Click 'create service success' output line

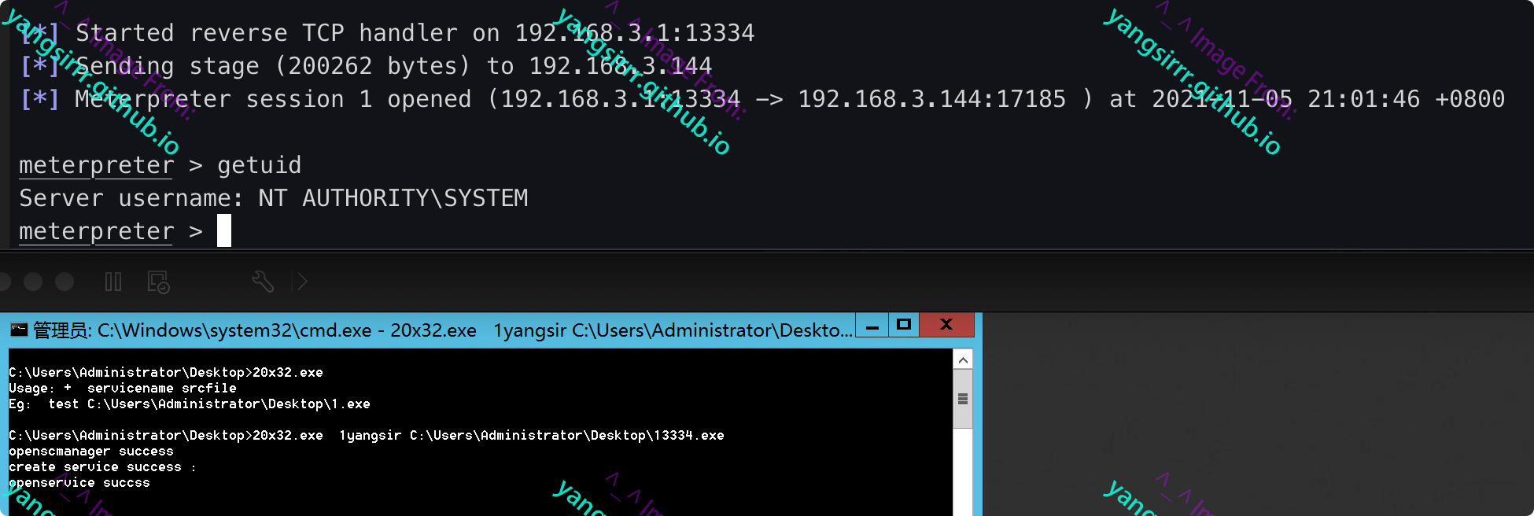pyautogui.click(x=102, y=467)
